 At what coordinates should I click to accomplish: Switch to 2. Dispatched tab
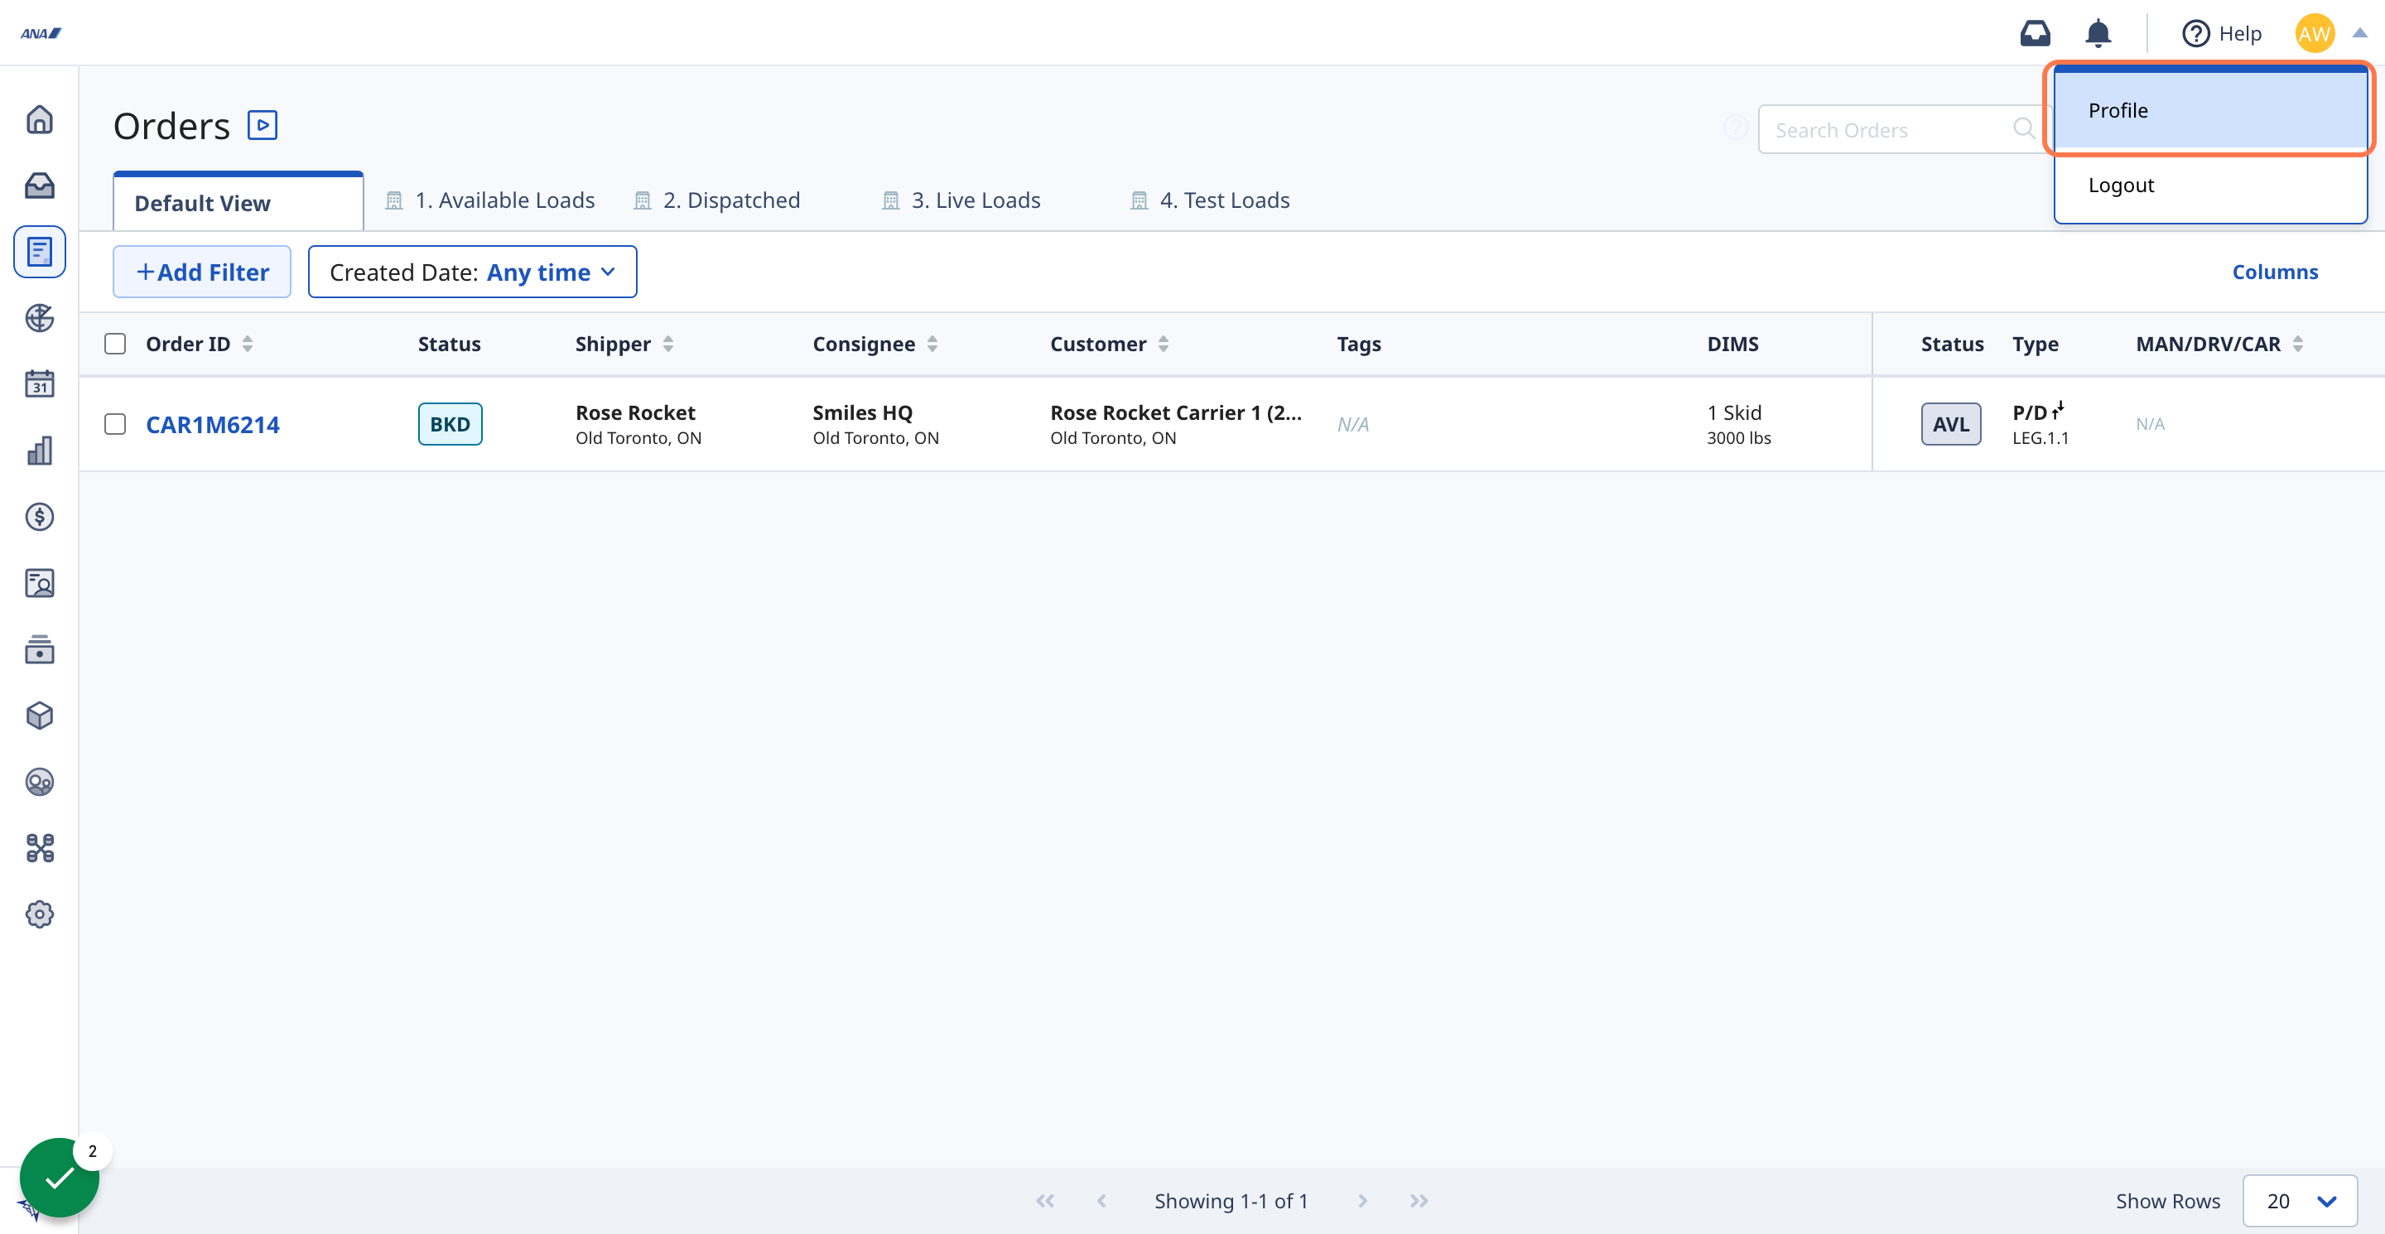coord(716,200)
